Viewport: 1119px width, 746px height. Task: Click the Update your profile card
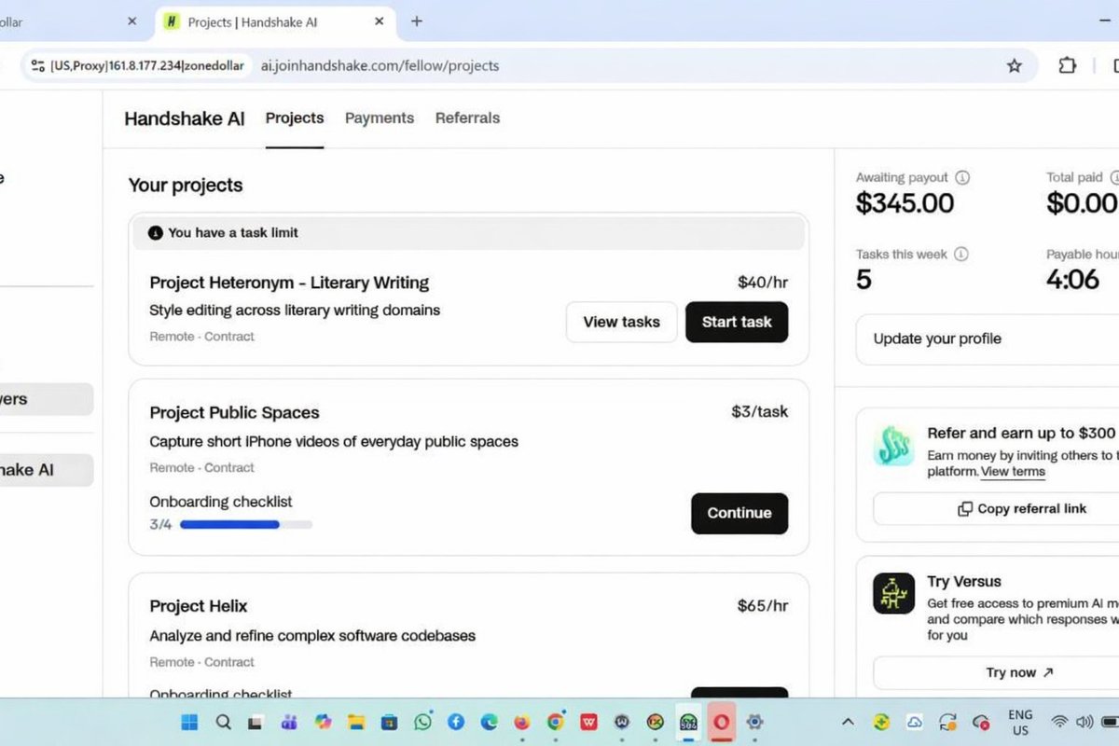click(988, 338)
